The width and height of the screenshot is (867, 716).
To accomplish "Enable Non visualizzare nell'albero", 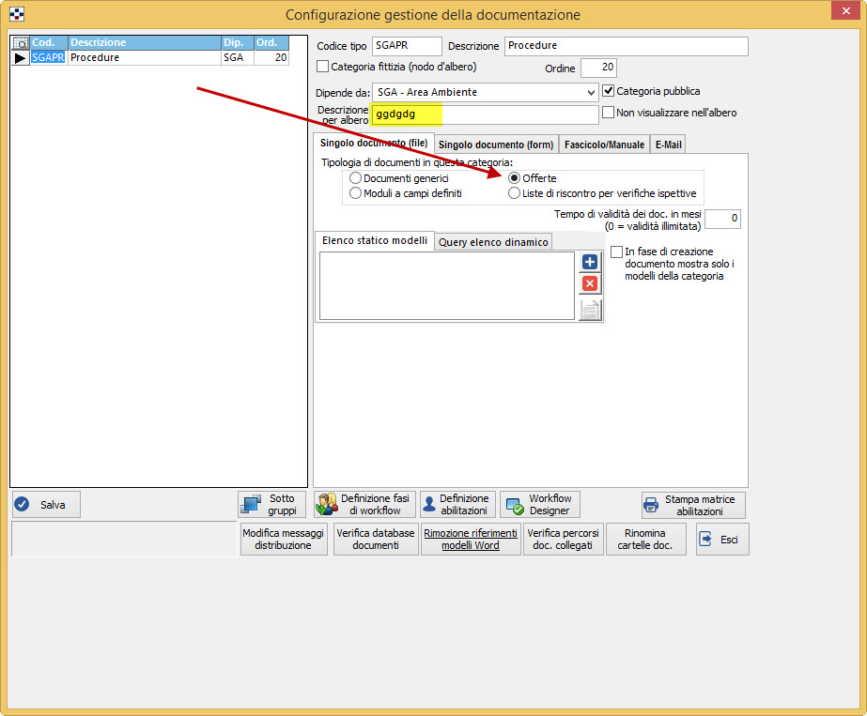I will tap(609, 113).
